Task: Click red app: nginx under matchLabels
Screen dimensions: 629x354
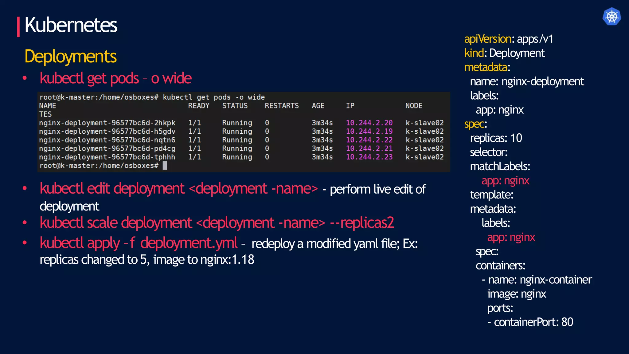Action: point(505,180)
